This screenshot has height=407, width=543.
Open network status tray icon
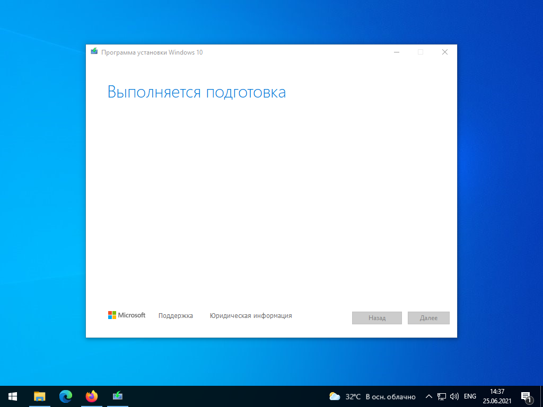tap(442, 396)
